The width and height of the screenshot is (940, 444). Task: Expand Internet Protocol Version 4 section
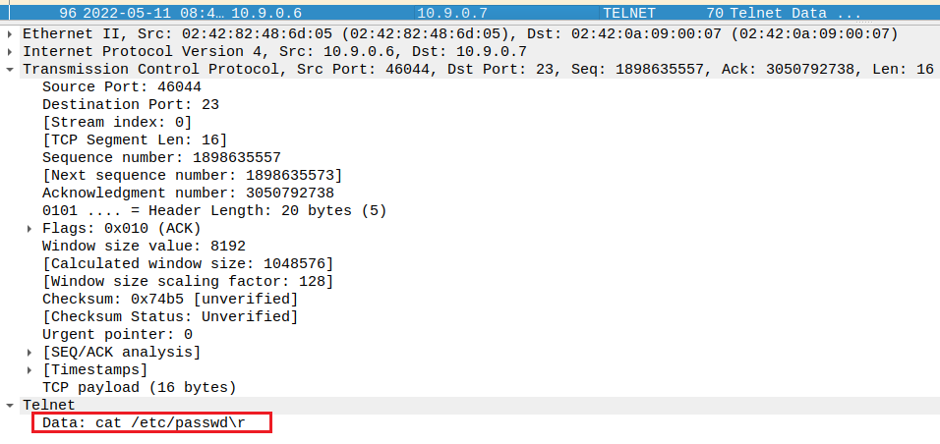click(10, 51)
